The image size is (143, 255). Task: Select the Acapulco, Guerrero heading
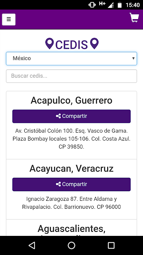pyautogui.click(x=71, y=100)
